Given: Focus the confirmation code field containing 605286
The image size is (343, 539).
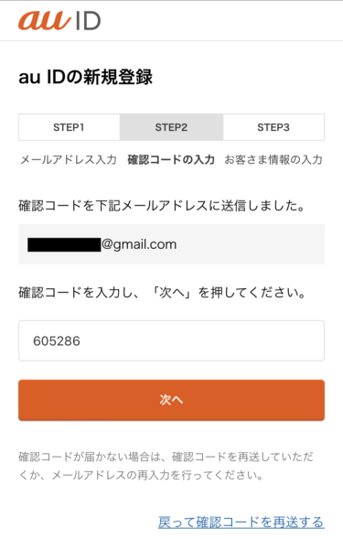Looking at the screenshot, I should (172, 340).
